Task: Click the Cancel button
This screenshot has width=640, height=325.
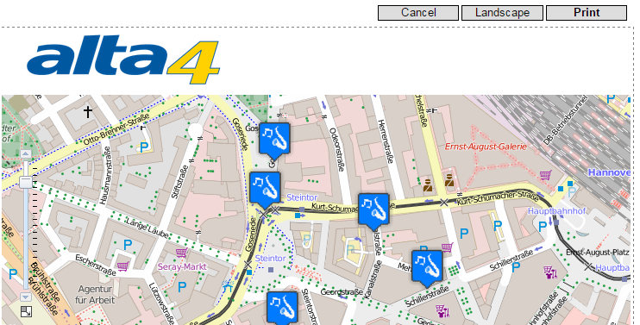Action: click(418, 13)
